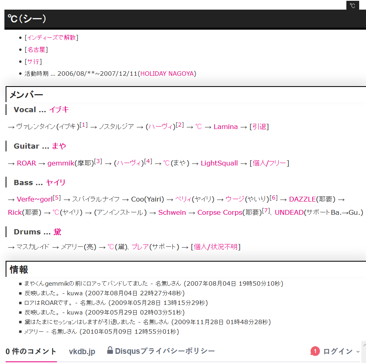
Task: Click the lock icon beside Disqus policy
Action: [x=110, y=350]
